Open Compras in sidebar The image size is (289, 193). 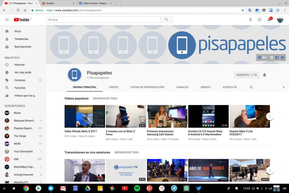pyautogui.click(x=23, y=80)
